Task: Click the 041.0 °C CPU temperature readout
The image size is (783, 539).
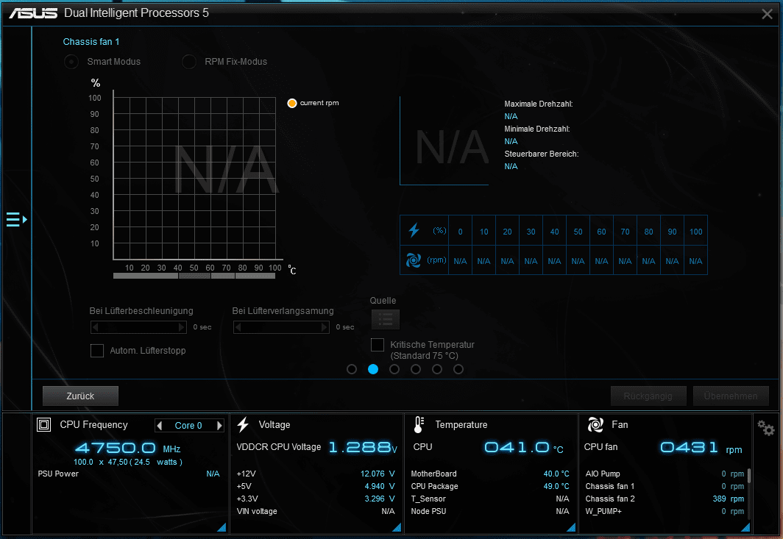Action: point(524,447)
